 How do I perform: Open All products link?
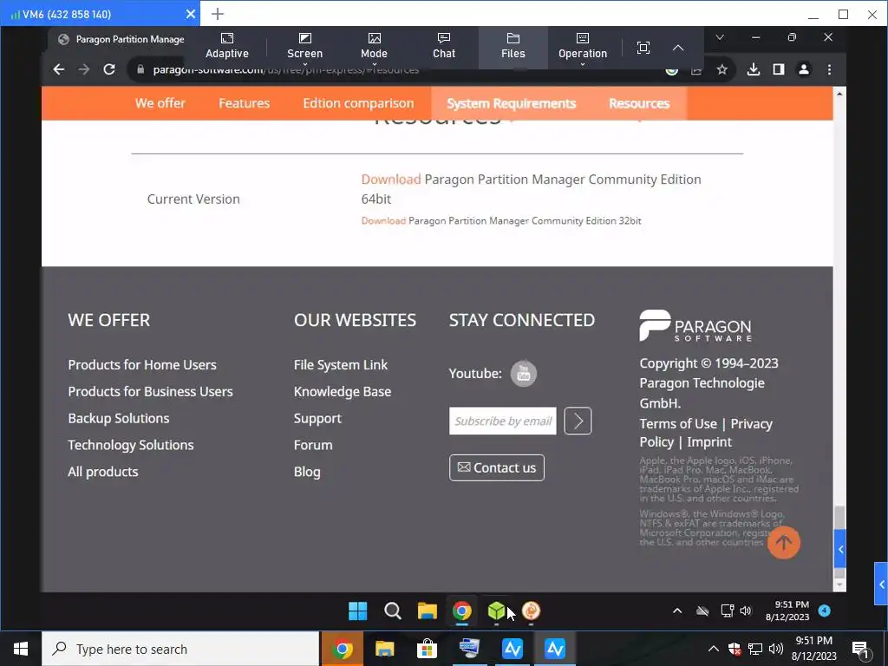[103, 471]
